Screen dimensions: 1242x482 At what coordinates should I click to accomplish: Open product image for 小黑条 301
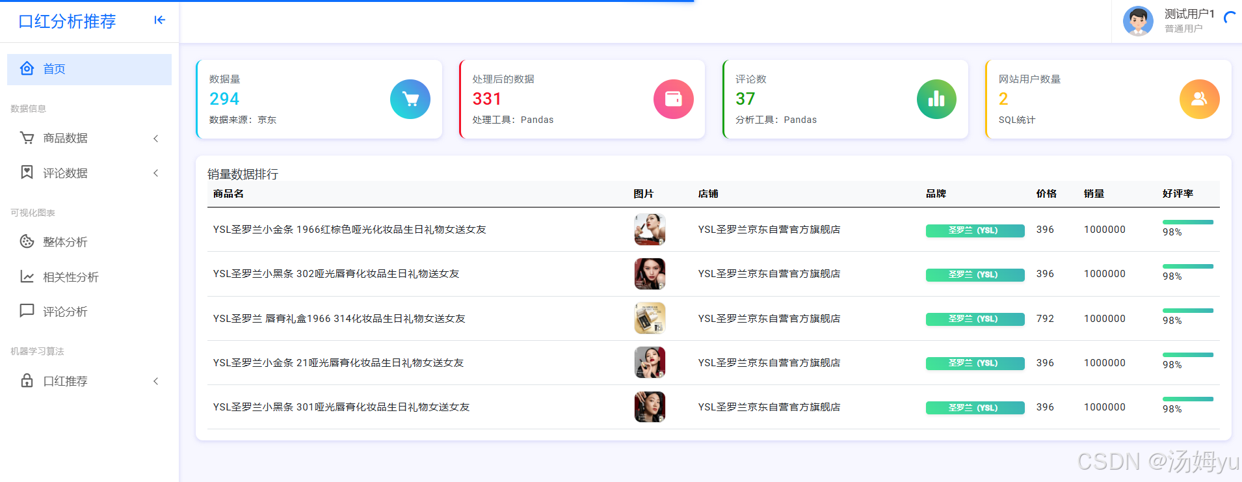pyautogui.click(x=650, y=407)
